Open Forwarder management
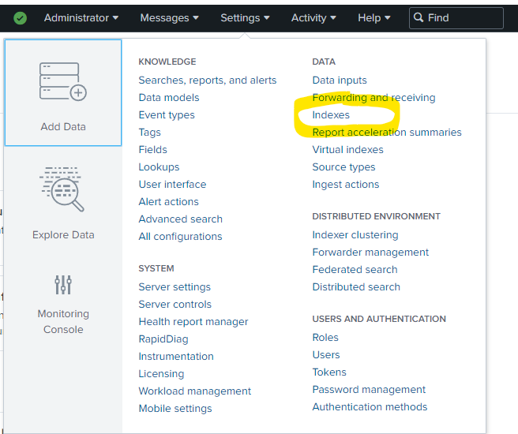The image size is (518, 434). point(370,253)
